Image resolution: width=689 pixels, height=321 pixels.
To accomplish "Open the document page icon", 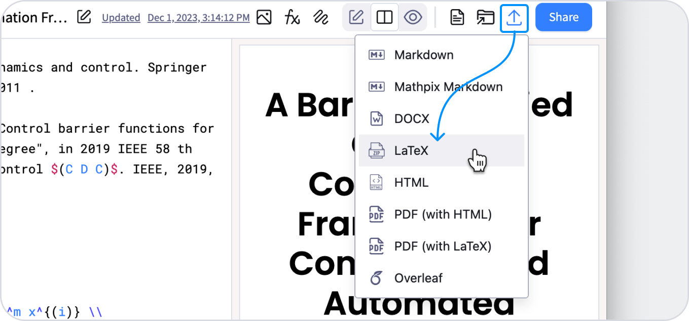I will pyautogui.click(x=457, y=17).
